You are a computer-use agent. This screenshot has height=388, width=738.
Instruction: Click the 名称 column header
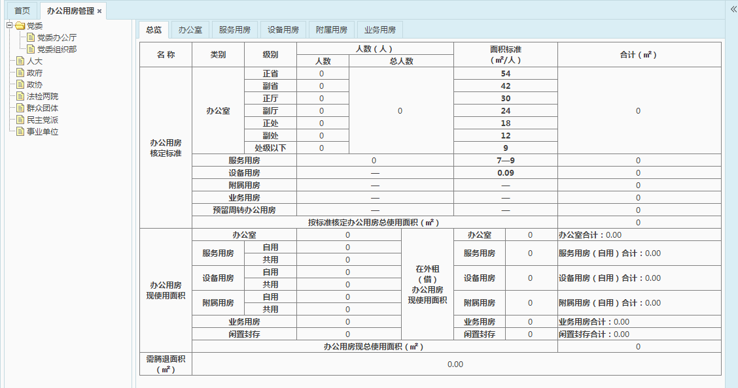[x=166, y=54]
